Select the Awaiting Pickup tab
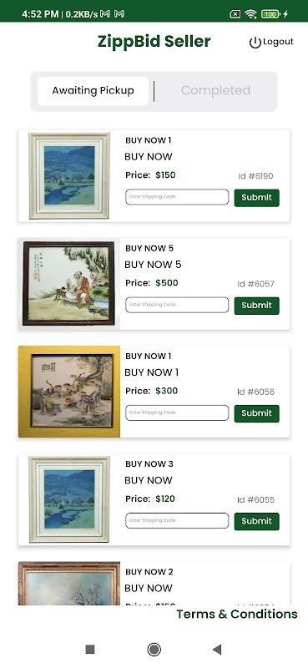Screen dimensions: 308x668 pos(93,91)
